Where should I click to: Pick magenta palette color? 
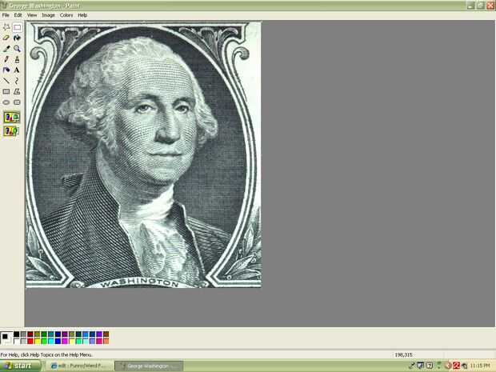click(65, 342)
